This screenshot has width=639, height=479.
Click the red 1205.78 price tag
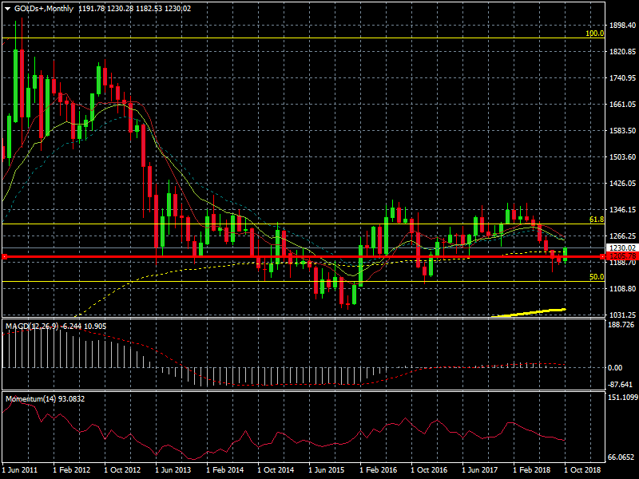[x=620, y=256]
